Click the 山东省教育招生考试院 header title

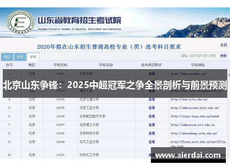coord(80,20)
